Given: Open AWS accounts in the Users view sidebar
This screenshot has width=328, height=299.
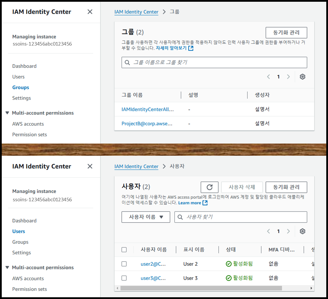Looking at the screenshot, I should point(28,278).
